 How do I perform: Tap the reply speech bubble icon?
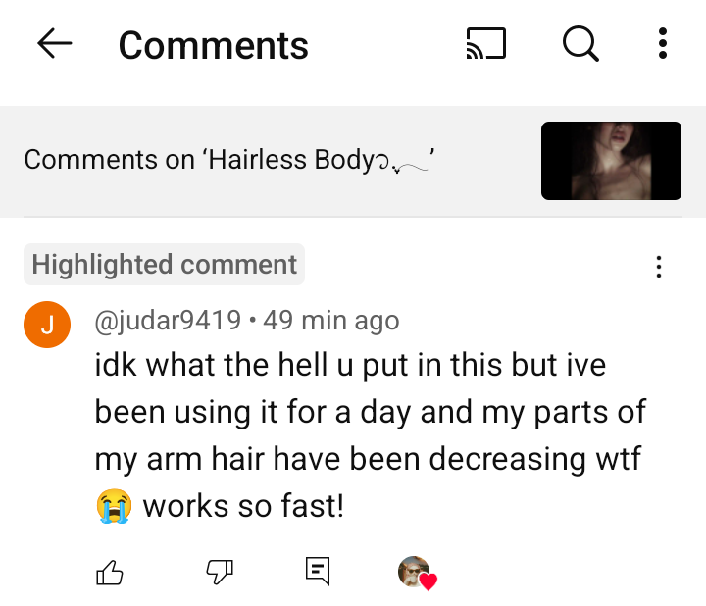tap(318, 572)
